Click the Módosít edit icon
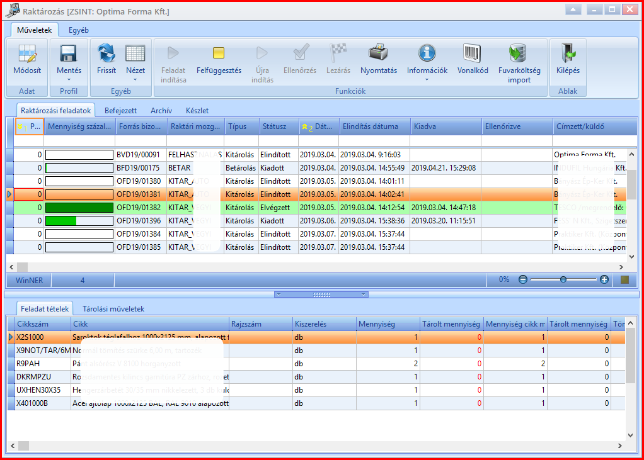This screenshot has width=644, height=460. 27,53
